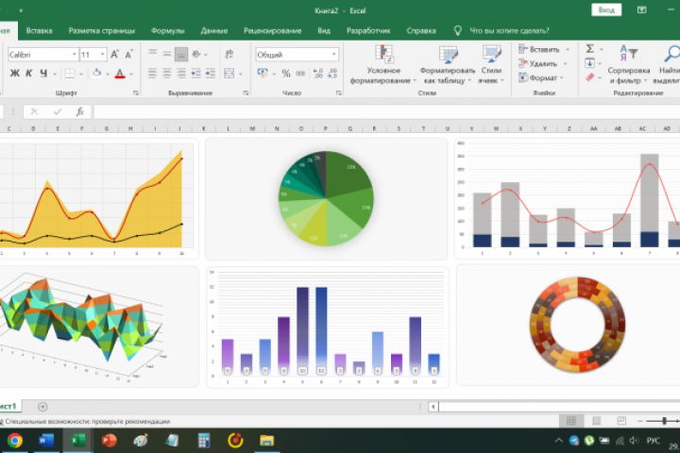Viewport: 680px width, 453px height.
Task: Align text to the left
Action: [152, 74]
